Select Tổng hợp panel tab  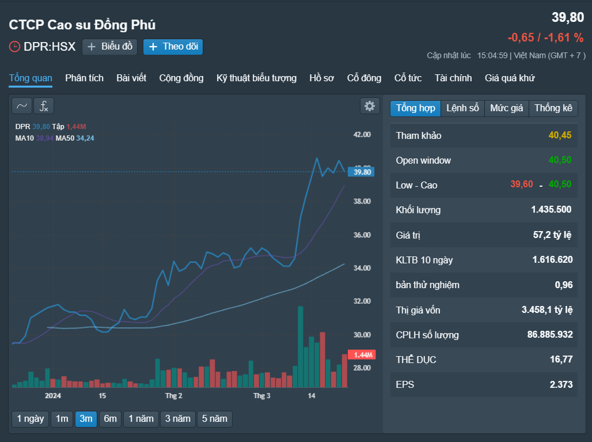[415, 108]
